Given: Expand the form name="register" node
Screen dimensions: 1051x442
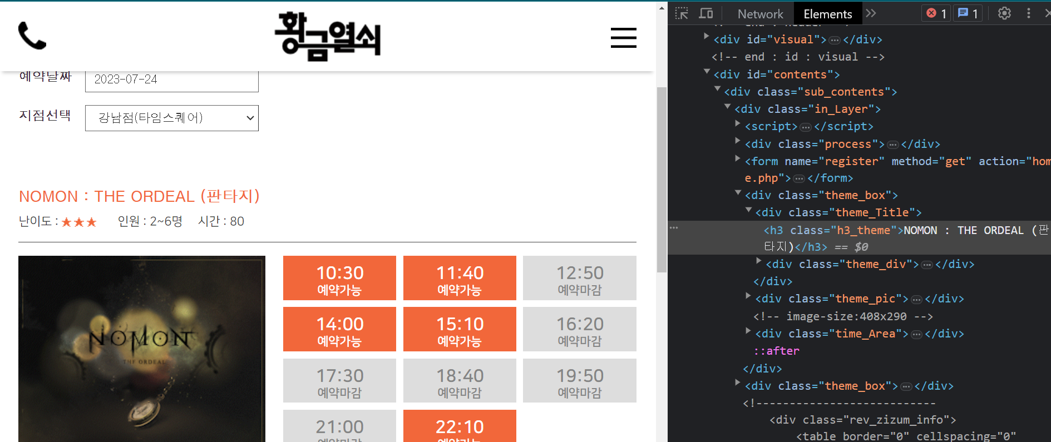Looking at the screenshot, I should pyautogui.click(x=738, y=158).
